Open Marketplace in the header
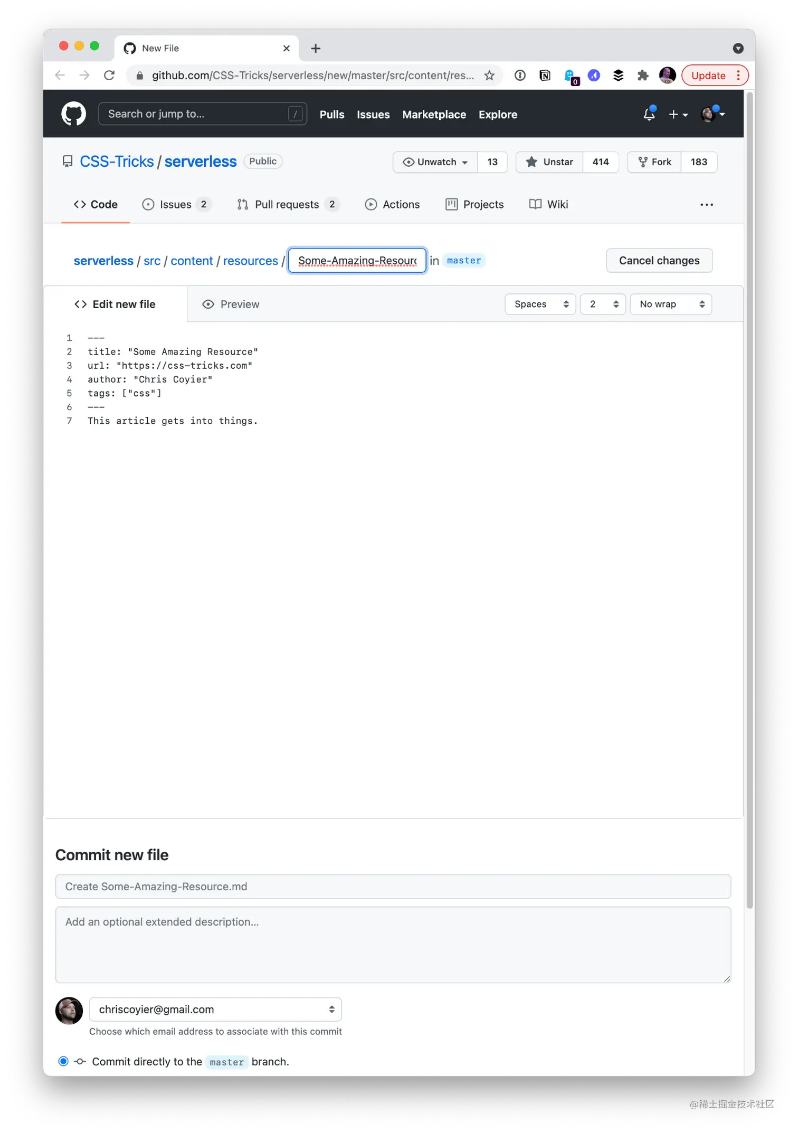 pyautogui.click(x=434, y=115)
